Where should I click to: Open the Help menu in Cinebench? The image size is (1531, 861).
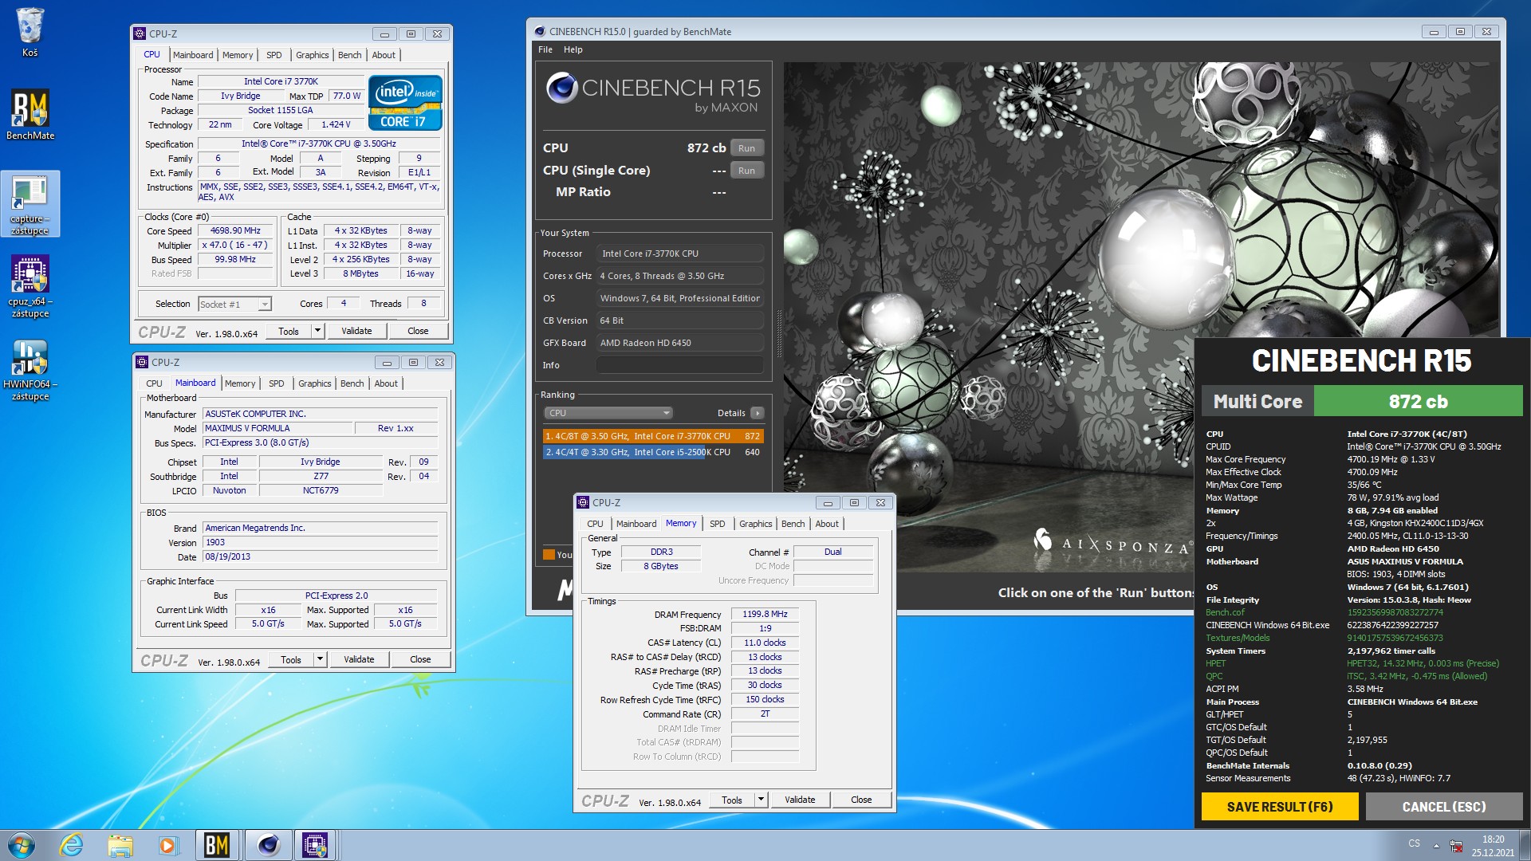(x=573, y=49)
